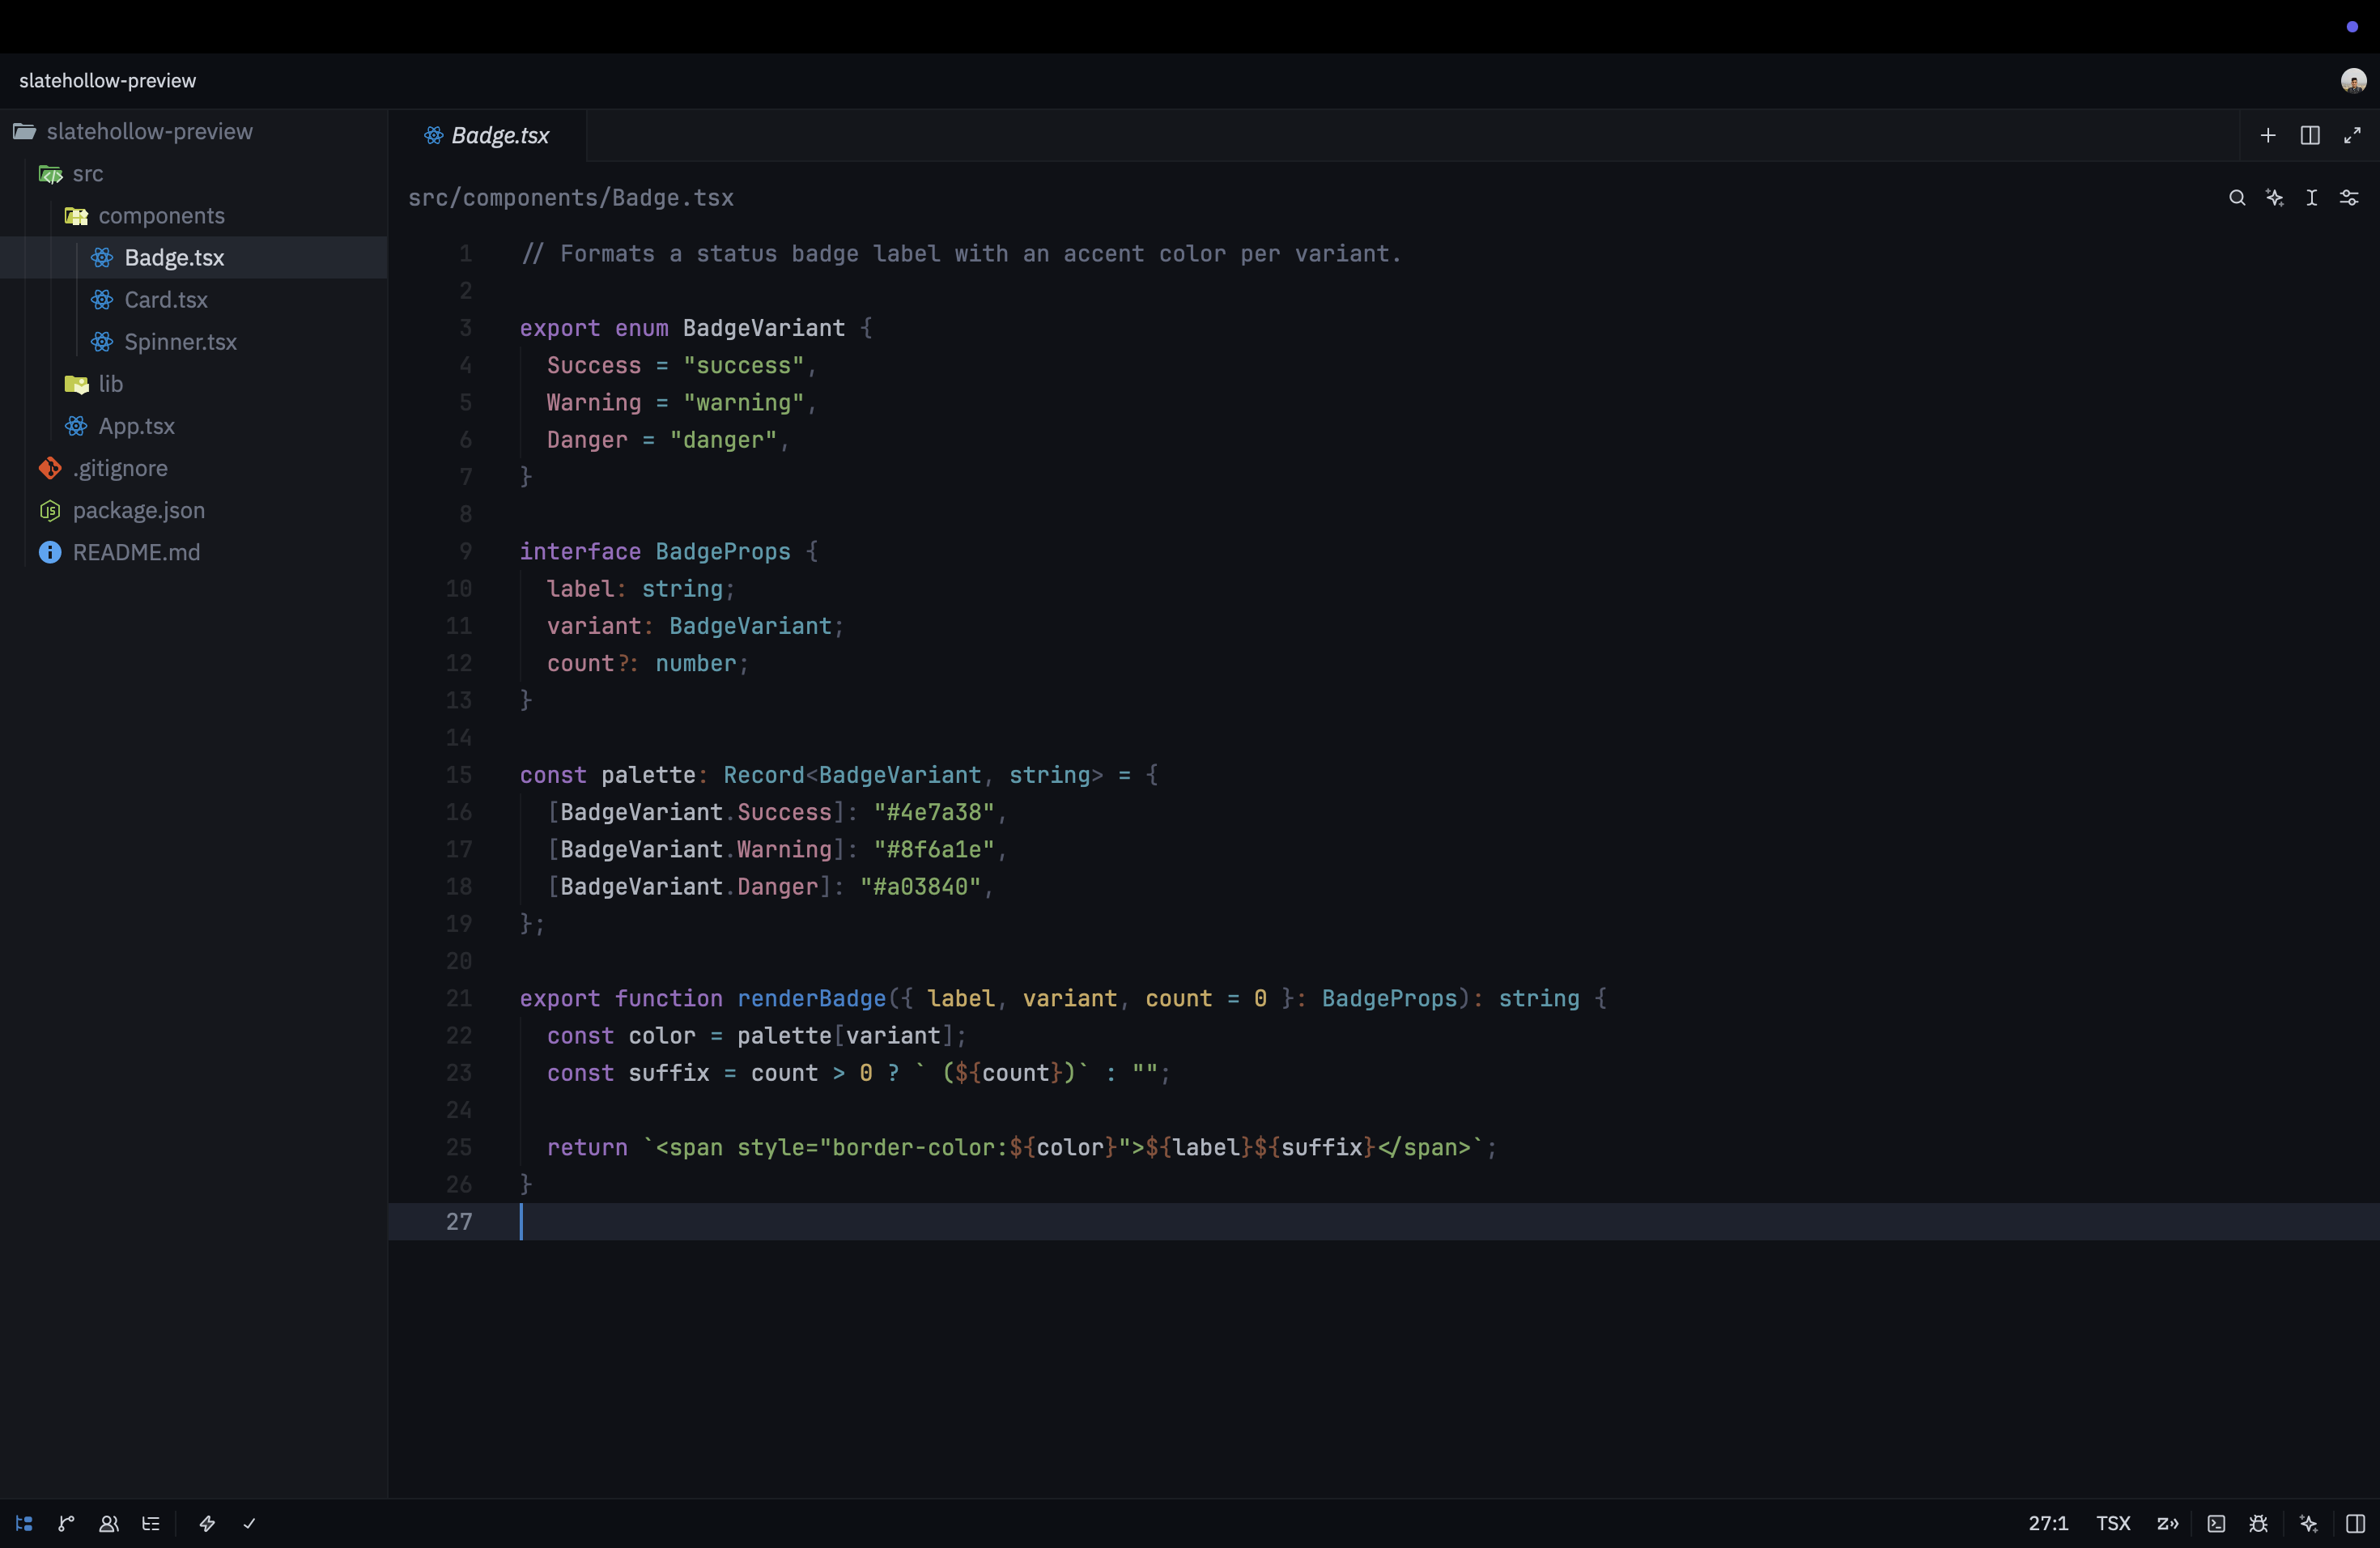Split the editor pane
The height and width of the screenshot is (1548, 2380).
click(2310, 135)
